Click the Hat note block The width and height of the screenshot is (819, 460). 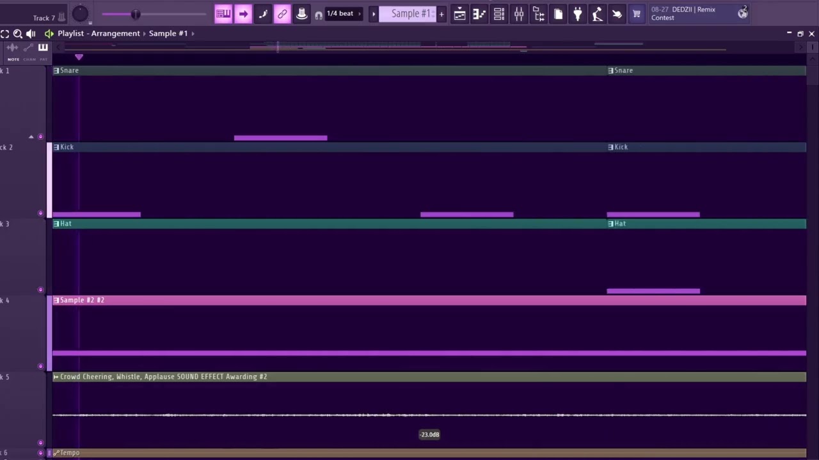click(653, 291)
